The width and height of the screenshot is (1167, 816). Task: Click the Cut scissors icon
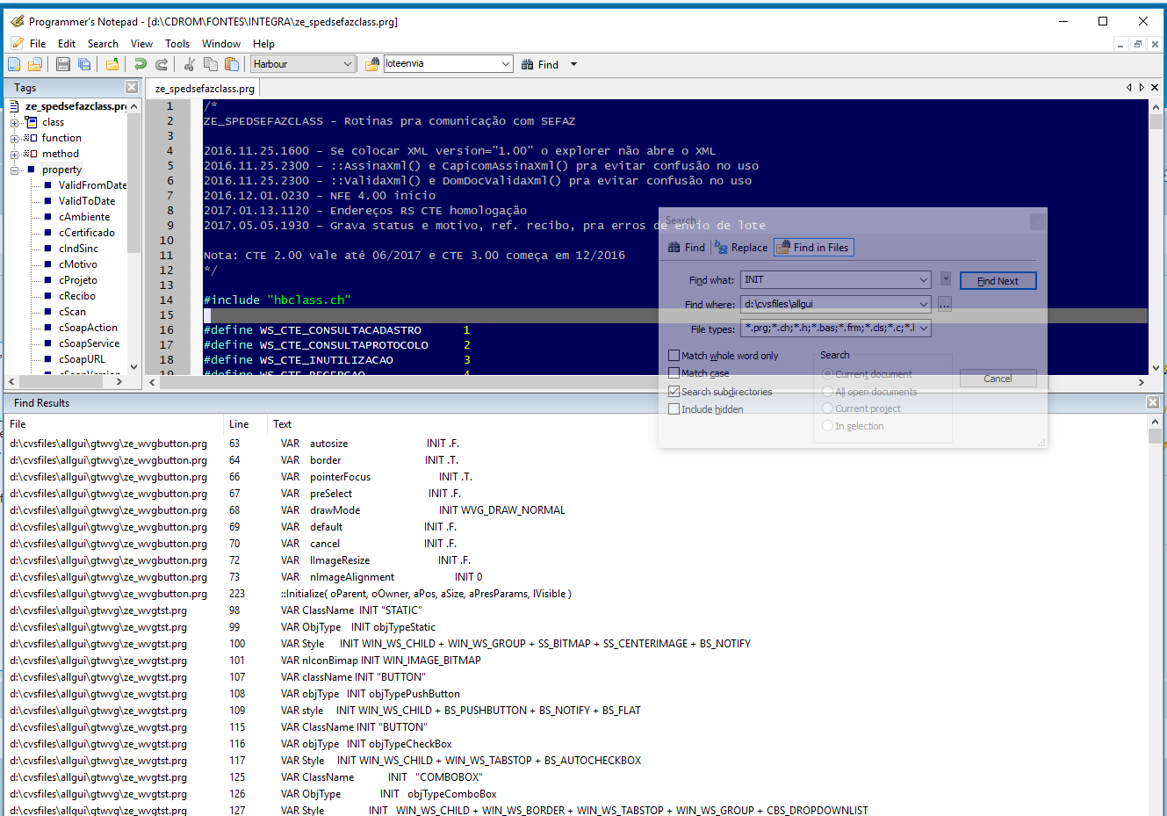pos(189,64)
